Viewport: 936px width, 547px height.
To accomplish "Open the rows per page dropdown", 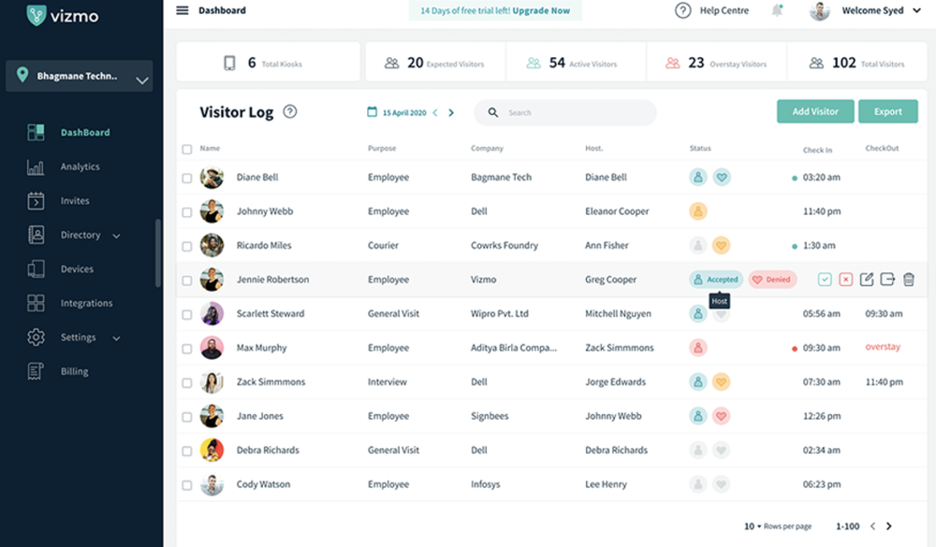I will pos(753,526).
